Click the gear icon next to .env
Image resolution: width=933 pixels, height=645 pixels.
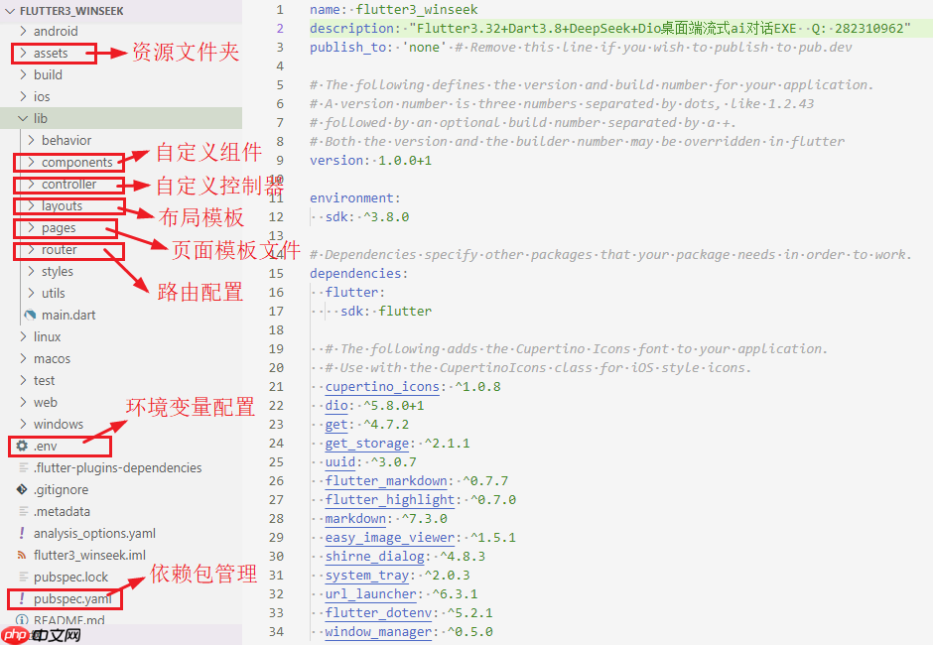pos(22,446)
